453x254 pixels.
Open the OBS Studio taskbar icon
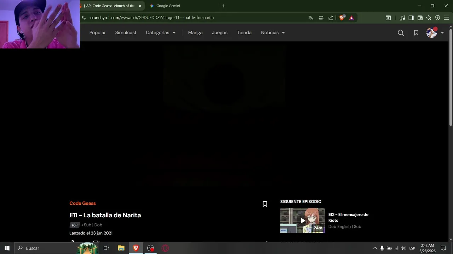pos(151,248)
